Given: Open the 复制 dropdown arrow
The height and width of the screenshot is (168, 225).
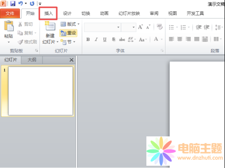Looking at the screenshot, I should (x=35, y=33).
